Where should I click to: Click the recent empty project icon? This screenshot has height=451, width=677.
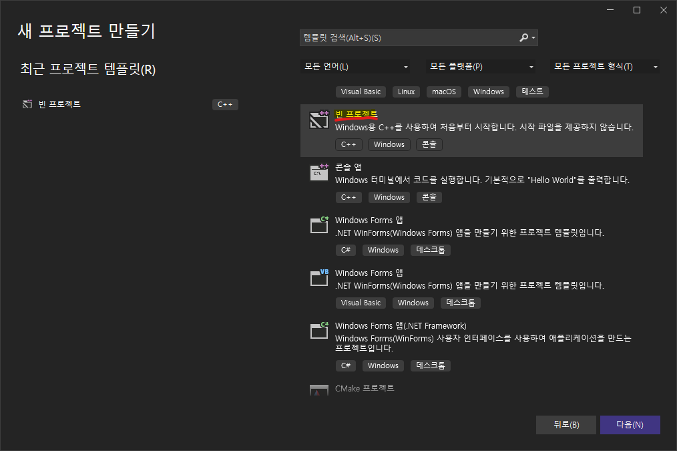click(x=27, y=104)
